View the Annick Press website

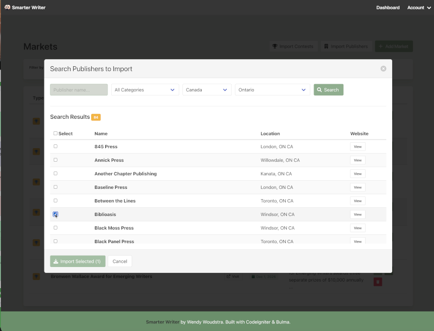point(358,160)
